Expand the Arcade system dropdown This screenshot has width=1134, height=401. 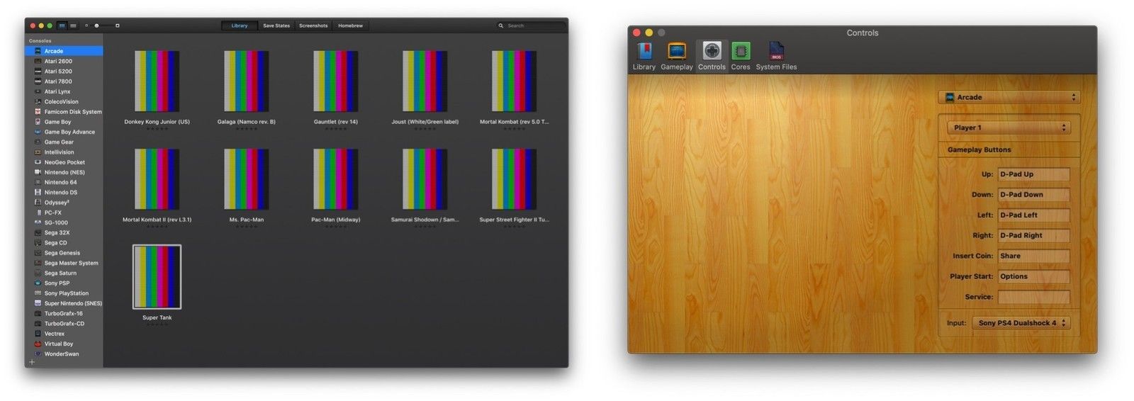click(1009, 97)
